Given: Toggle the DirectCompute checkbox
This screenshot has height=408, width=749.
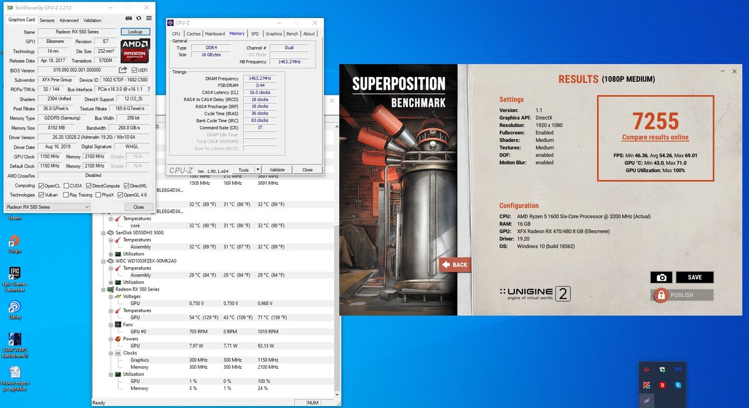Looking at the screenshot, I should [89, 185].
